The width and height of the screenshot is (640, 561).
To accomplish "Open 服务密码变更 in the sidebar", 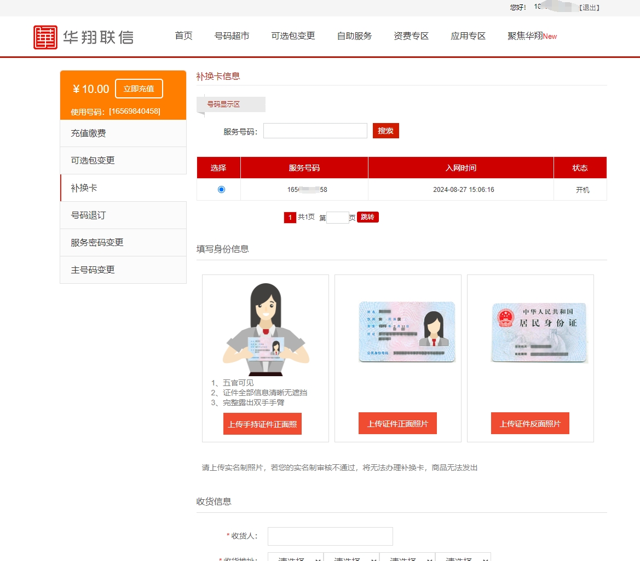I will coord(97,243).
